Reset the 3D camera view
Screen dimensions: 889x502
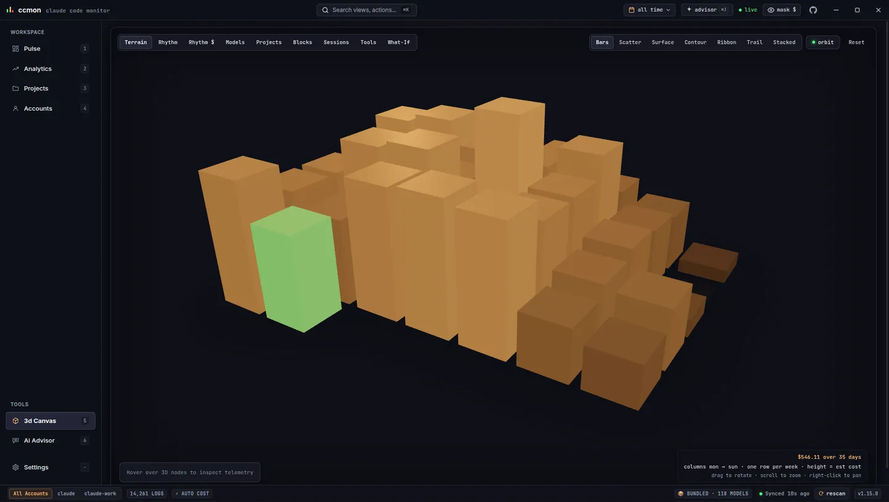(856, 43)
